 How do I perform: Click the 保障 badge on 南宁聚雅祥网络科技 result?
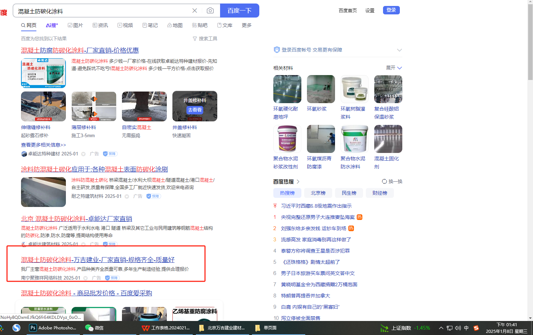112,278
